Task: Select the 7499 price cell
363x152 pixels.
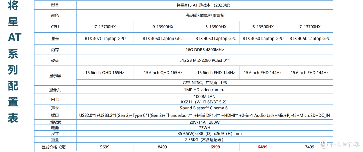Action: pos(310,147)
